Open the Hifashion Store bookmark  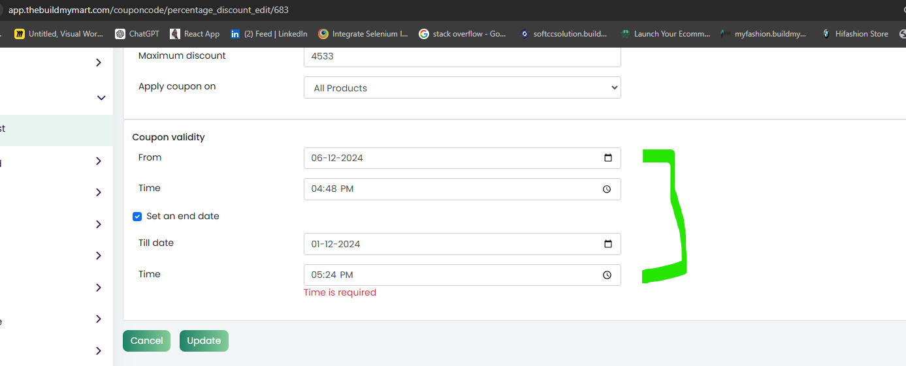[855, 34]
